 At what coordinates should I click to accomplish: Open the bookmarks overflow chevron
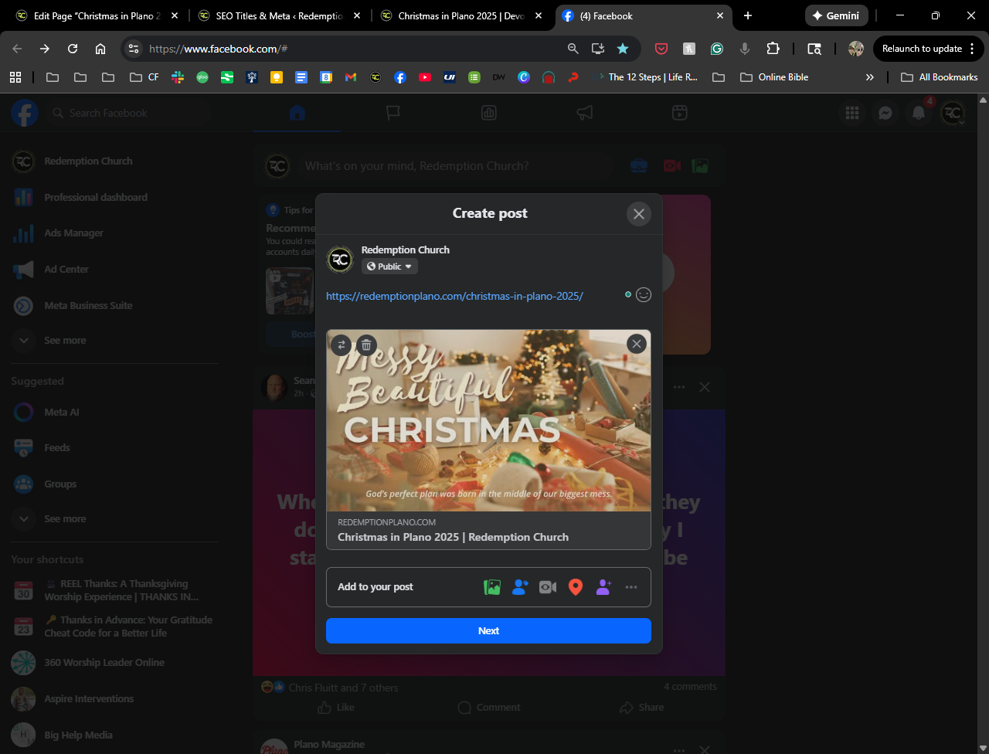click(870, 77)
